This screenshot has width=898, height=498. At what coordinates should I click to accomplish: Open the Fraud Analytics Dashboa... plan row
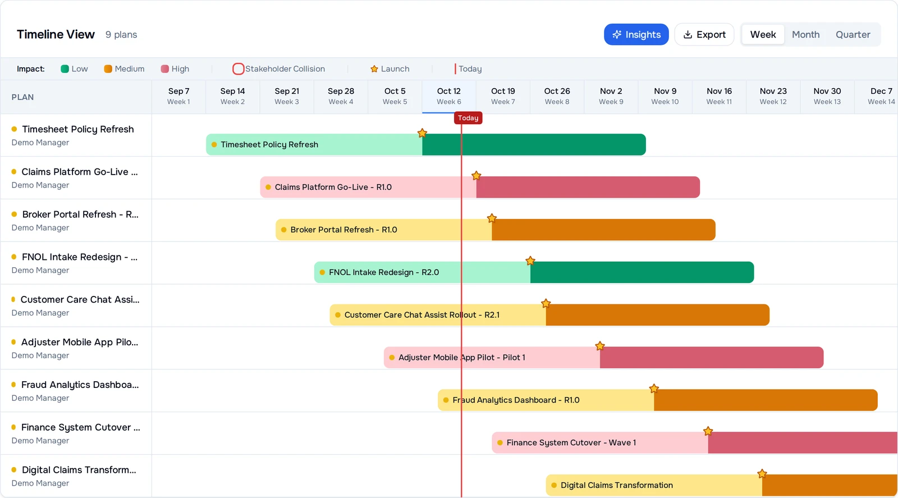click(76, 391)
